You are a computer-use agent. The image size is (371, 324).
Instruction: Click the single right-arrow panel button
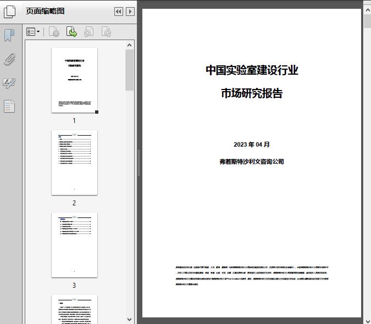pyautogui.click(x=130, y=12)
